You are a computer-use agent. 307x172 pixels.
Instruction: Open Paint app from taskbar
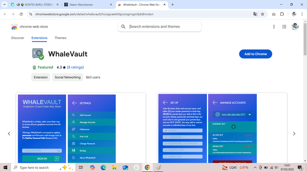[158, 168]
